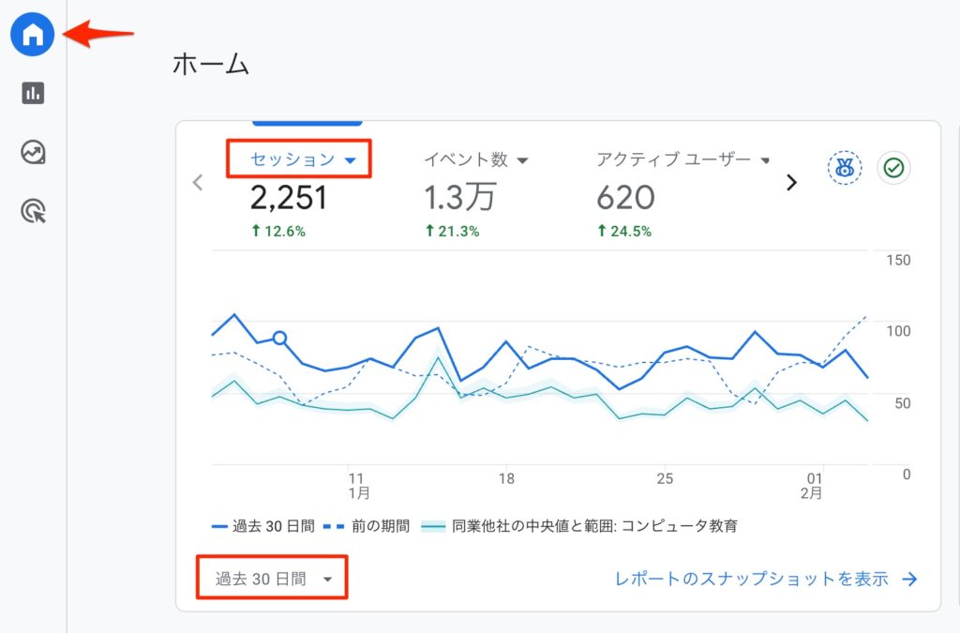Click the benchmarking medal icon
Viewport: 960px width, 633px height.
tap(844, 169)
